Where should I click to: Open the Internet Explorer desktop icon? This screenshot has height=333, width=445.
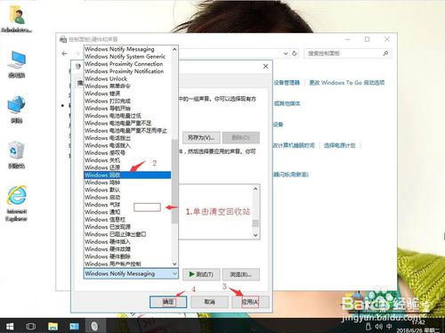(x=17, y=203)
